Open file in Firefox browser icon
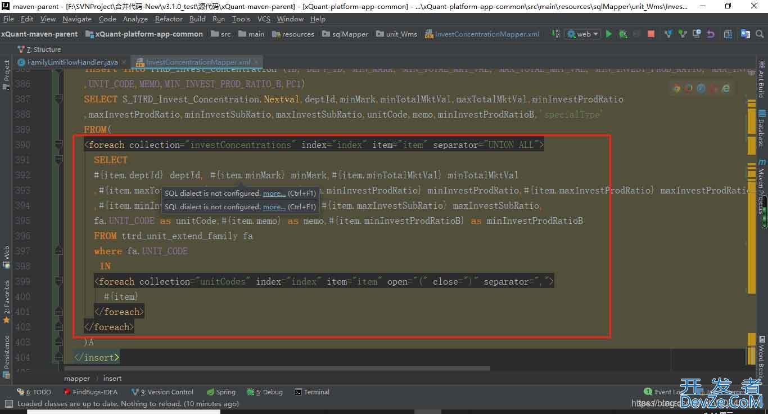Image resolution: width=768 pixels, height=414 pixels. point(689,88)
